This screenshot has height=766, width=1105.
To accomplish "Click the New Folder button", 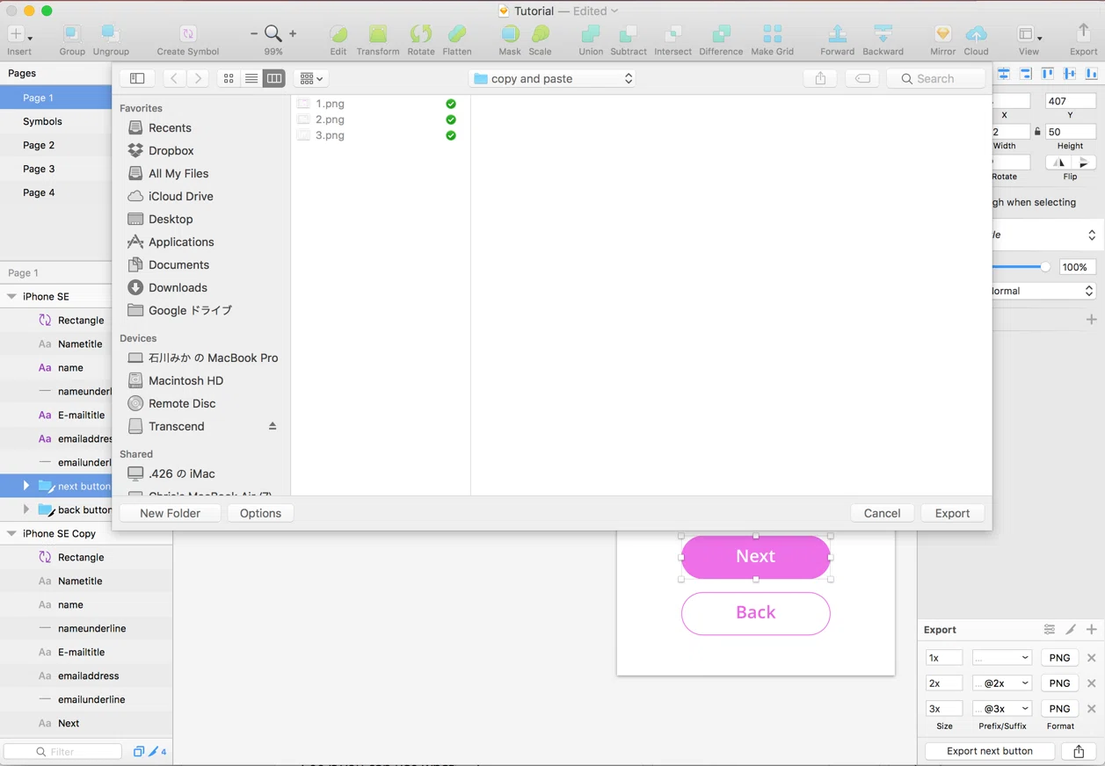I will point(170,513).
